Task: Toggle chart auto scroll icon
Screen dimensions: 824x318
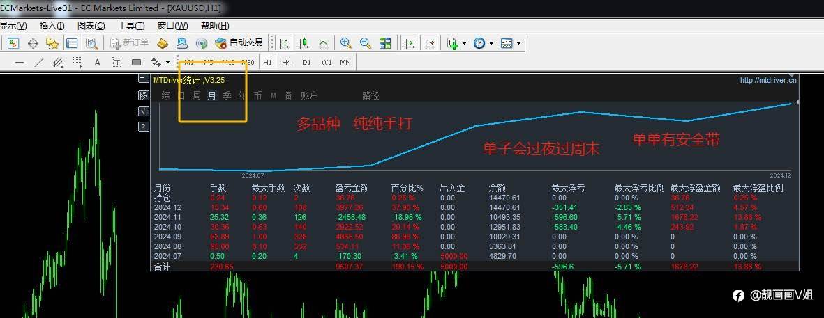Action: [x=410, y=43]
